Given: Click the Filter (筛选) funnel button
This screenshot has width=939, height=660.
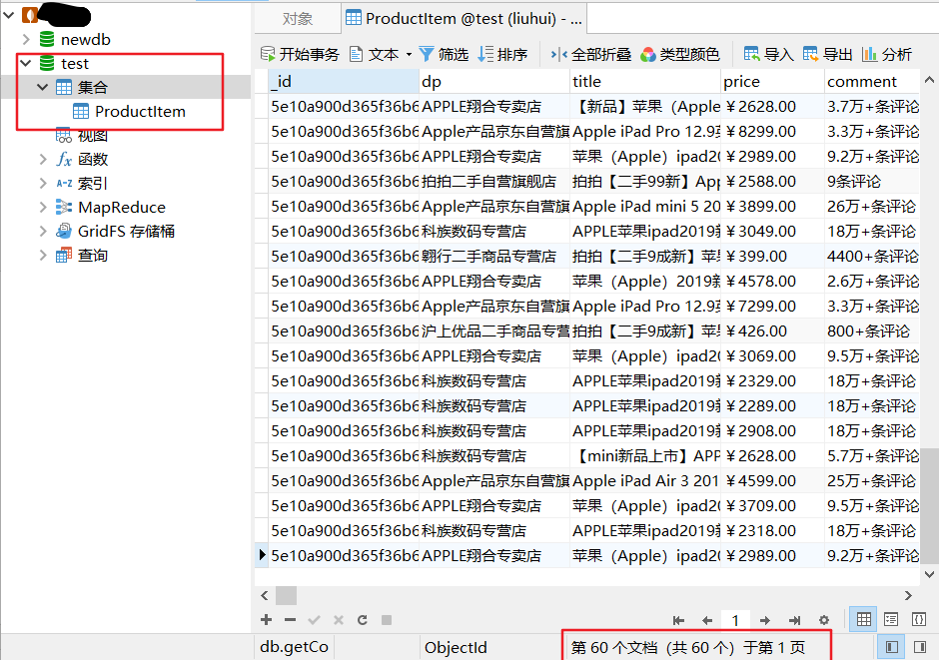Looking at the screenshot, I should pos(444,55).
